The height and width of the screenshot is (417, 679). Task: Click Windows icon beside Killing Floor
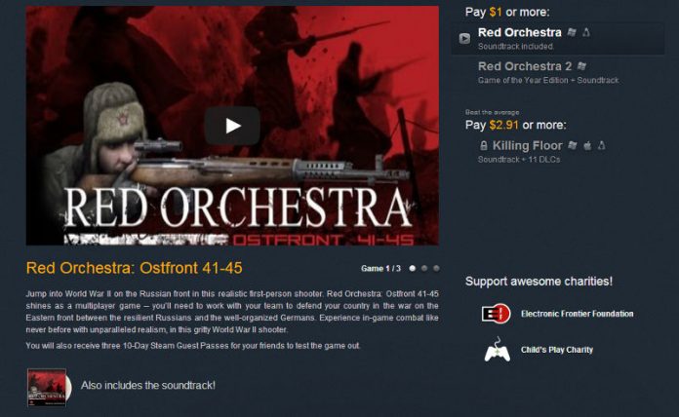[x=573, y=145]
